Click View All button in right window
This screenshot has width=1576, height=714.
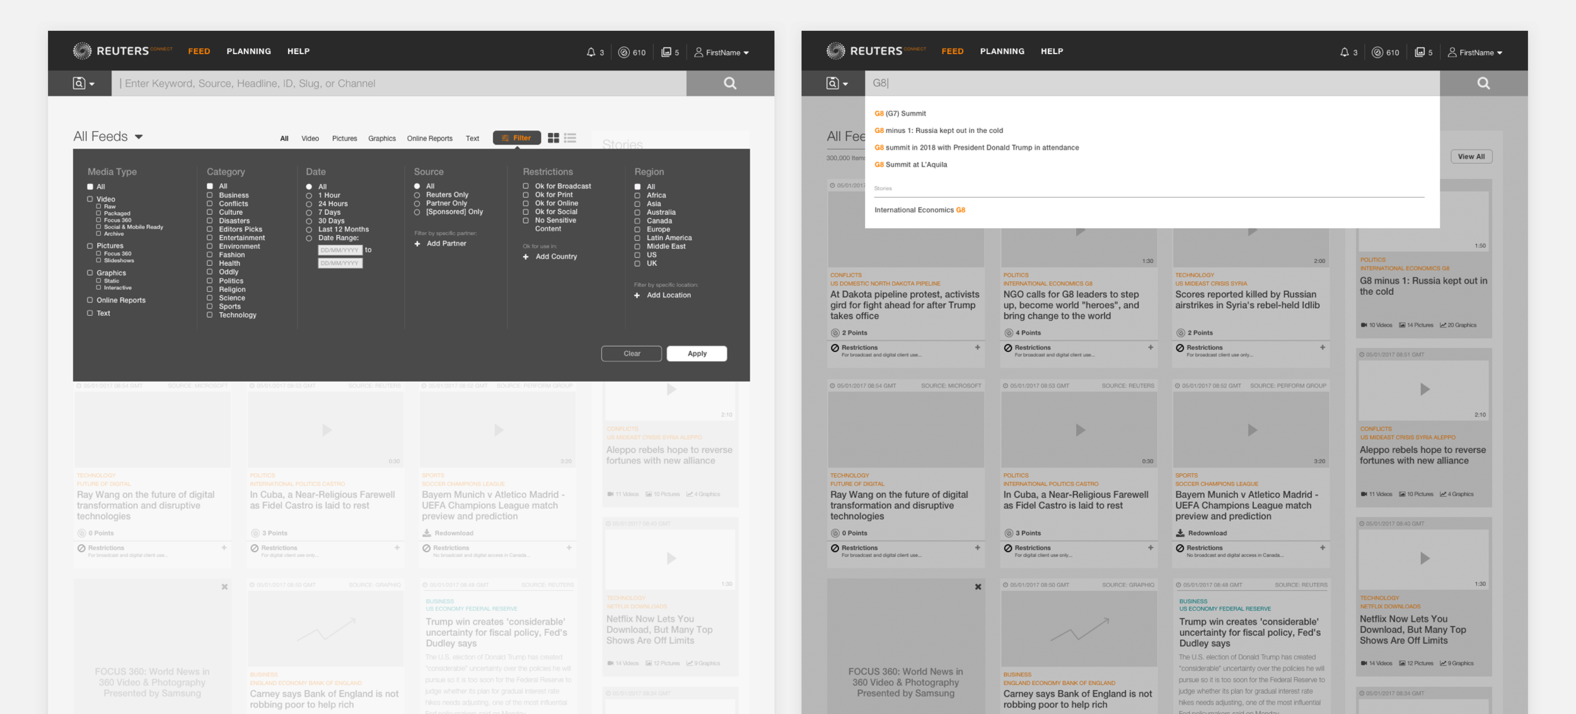click(x=1471, y=156)
